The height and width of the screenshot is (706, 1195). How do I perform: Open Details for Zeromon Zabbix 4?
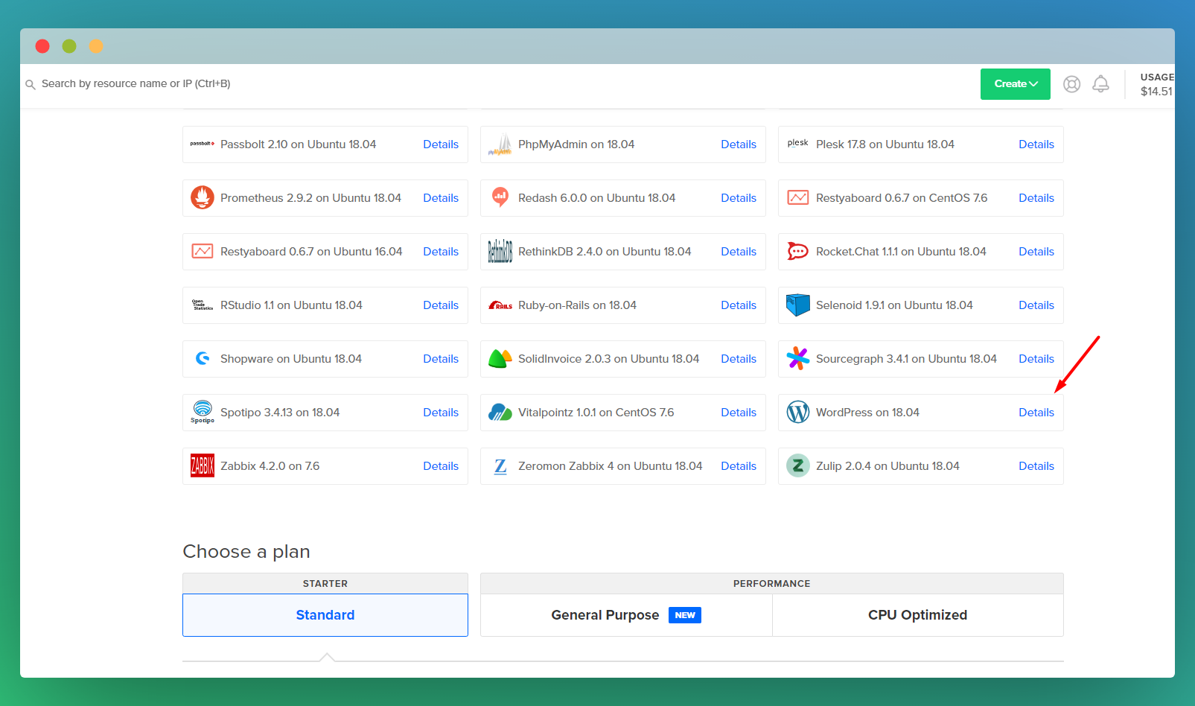point(739,466)
